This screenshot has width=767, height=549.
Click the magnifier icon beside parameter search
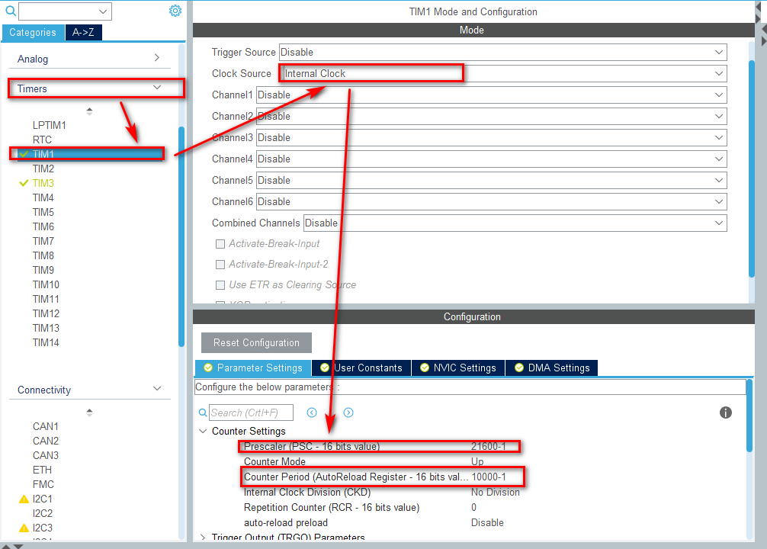[203, 413]
